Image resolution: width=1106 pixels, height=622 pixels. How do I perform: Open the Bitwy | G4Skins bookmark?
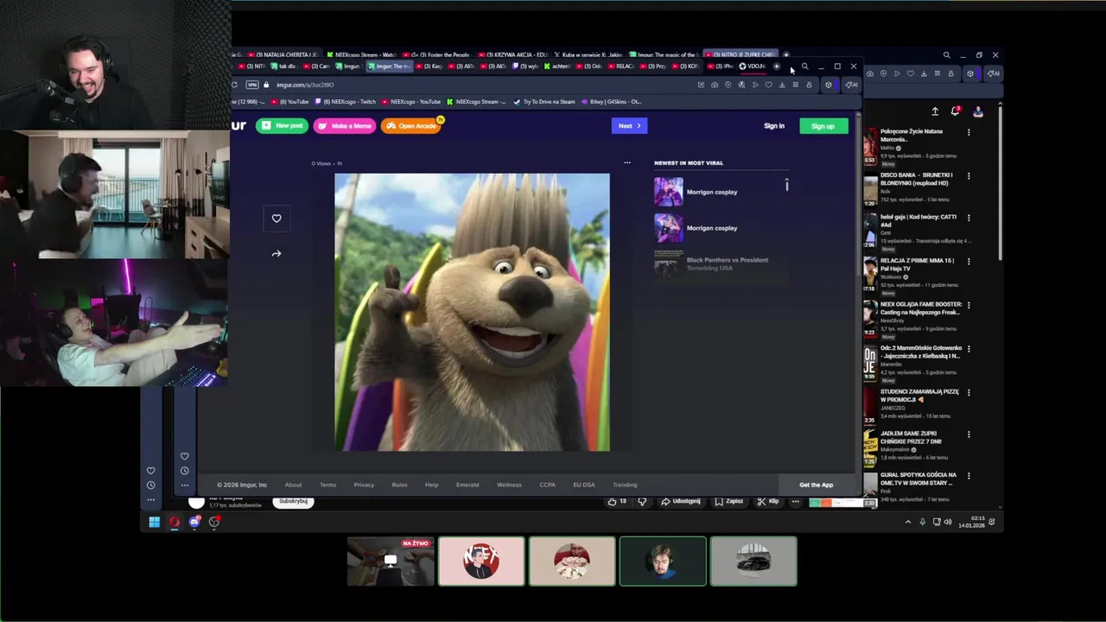613,102
